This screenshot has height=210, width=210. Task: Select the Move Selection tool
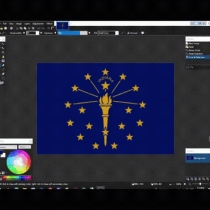3,48
